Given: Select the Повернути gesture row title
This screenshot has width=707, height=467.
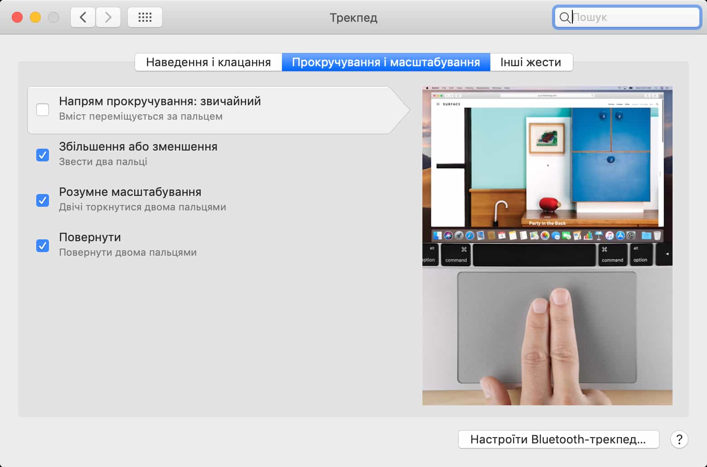Looking at the screenshot, I should (90, 237).
